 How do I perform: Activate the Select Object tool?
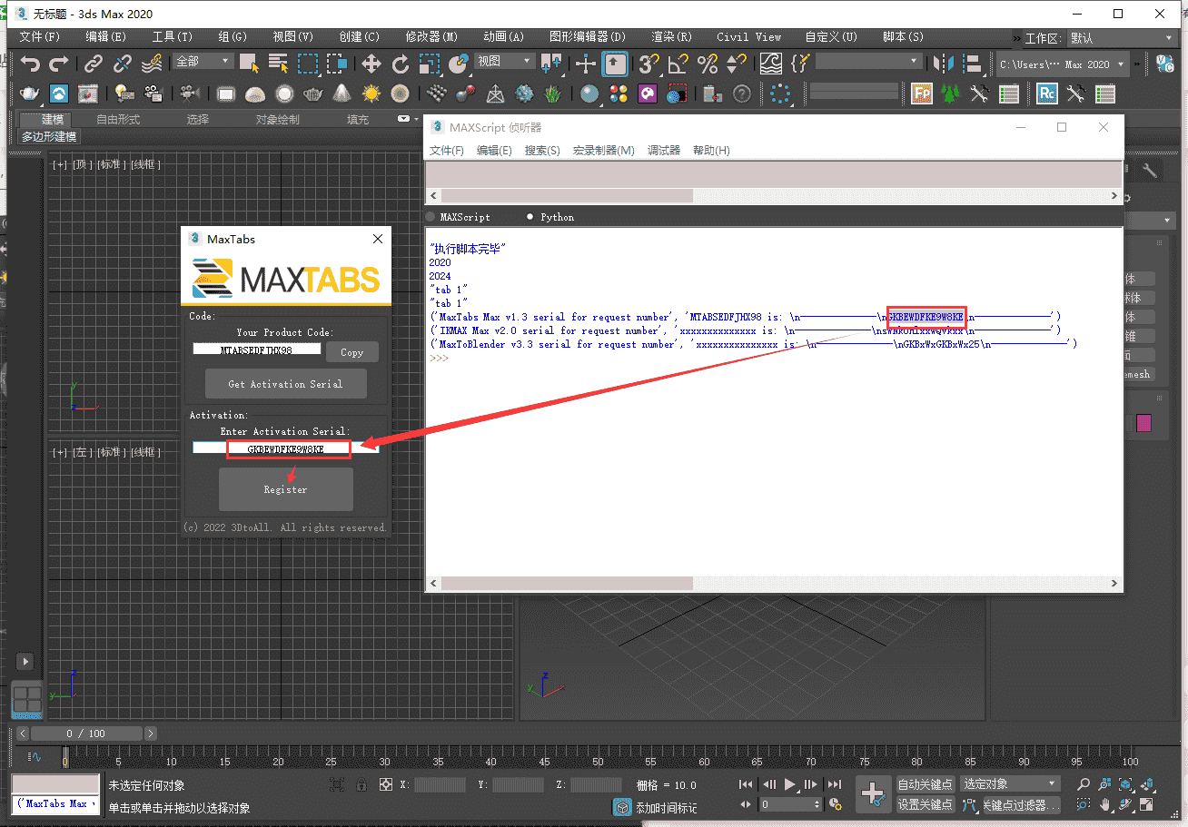[249, 63]
